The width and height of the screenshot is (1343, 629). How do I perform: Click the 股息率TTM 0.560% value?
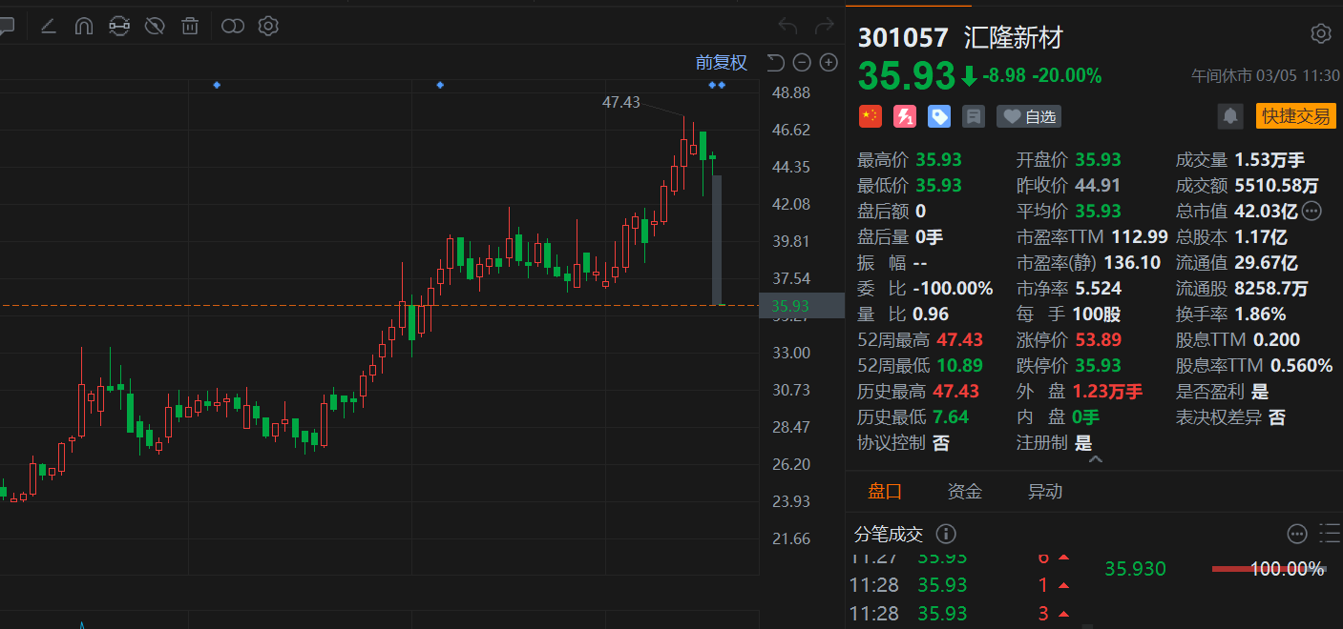tap(1302, 365)
